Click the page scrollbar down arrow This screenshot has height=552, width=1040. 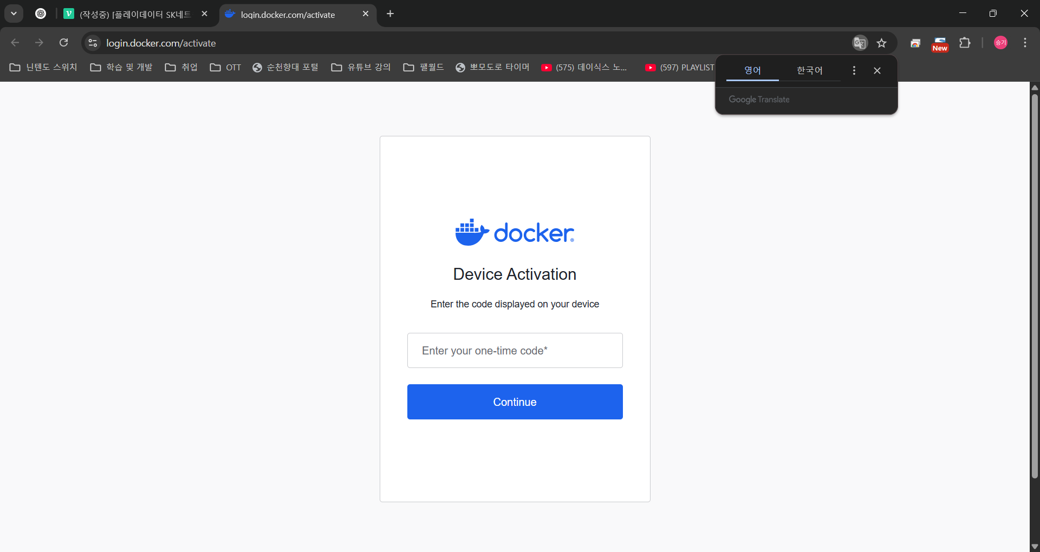pos(1035,547)
